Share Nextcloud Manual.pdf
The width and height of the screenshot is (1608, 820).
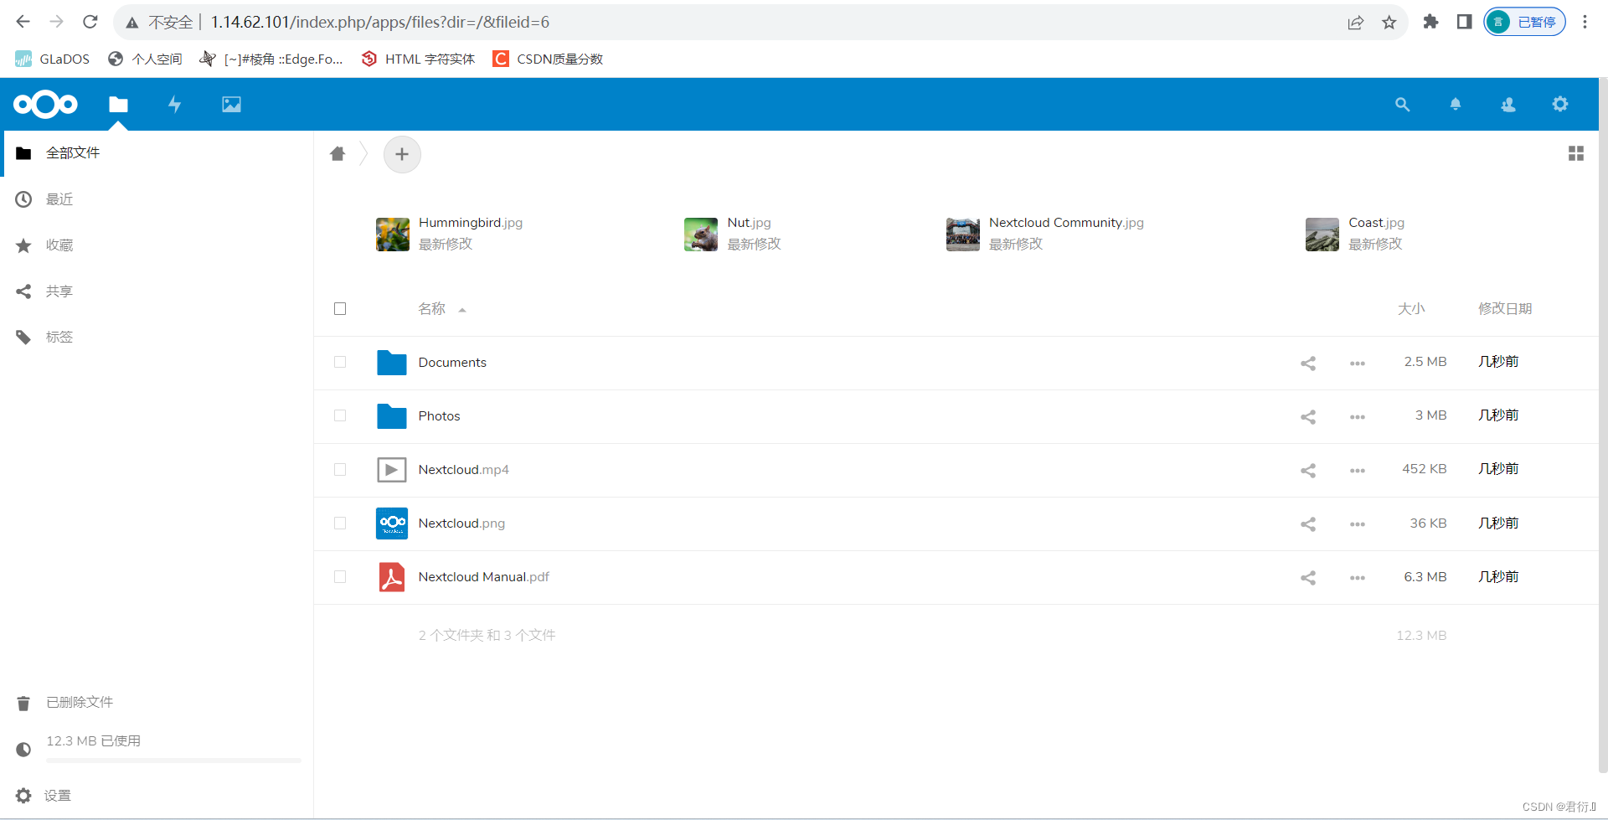tap(1308, 577)
